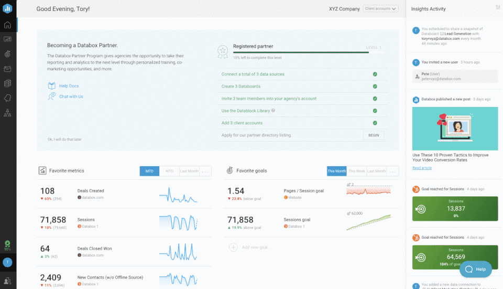Select This Week tab in Favorite goals

coord(356,171)
